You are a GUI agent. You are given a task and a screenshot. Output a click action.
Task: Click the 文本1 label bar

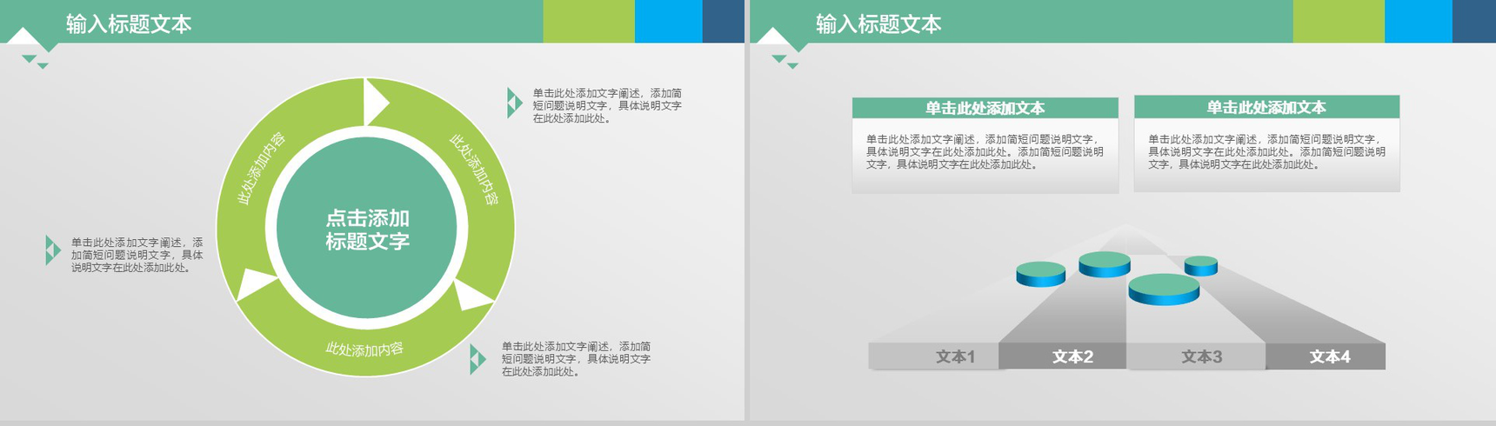click(x=934, y=356)
